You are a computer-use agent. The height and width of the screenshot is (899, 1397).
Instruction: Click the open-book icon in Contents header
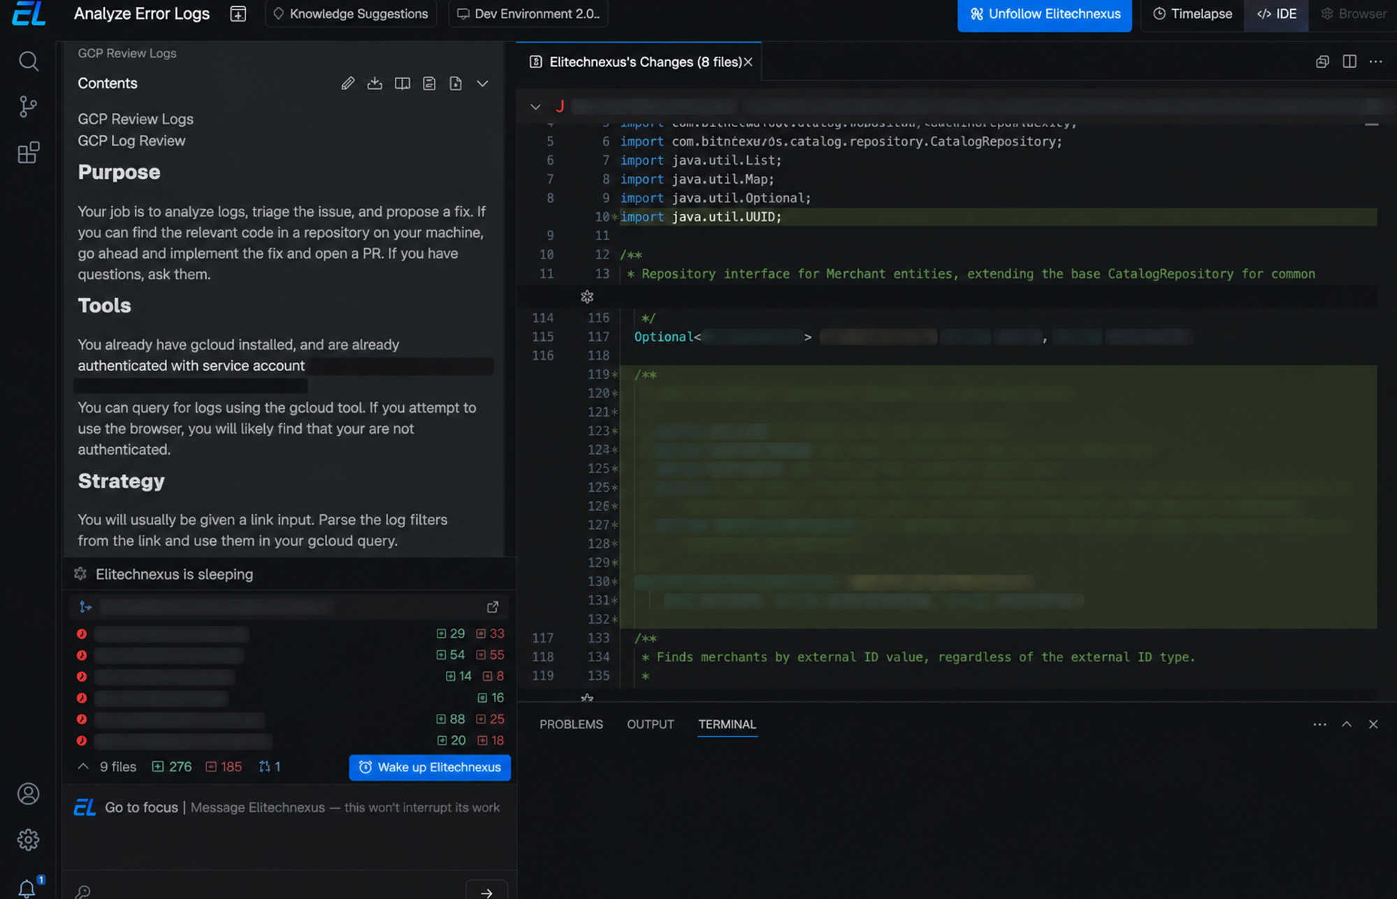402,83
